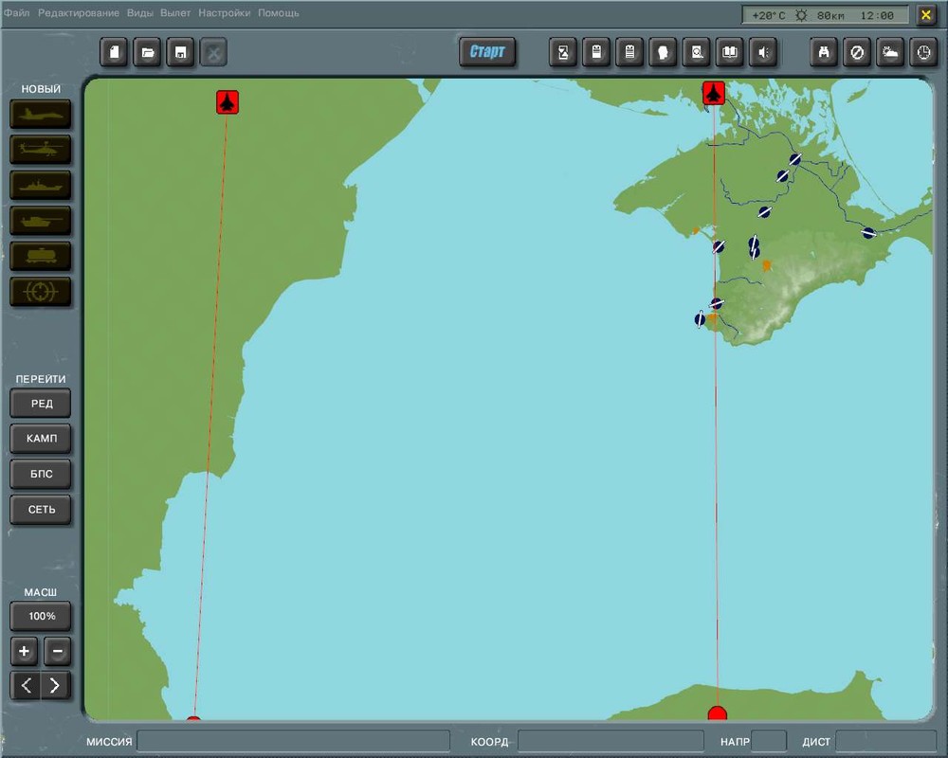Add a static object with the tanker icon
The image size is (948, 758).
(x=40, y=257)
